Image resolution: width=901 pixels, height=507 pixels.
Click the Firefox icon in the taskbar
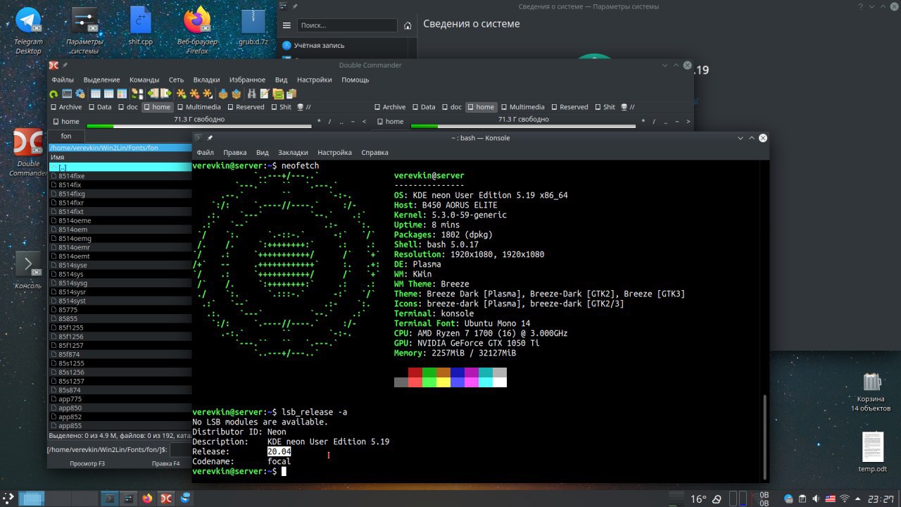pos(147,499)
